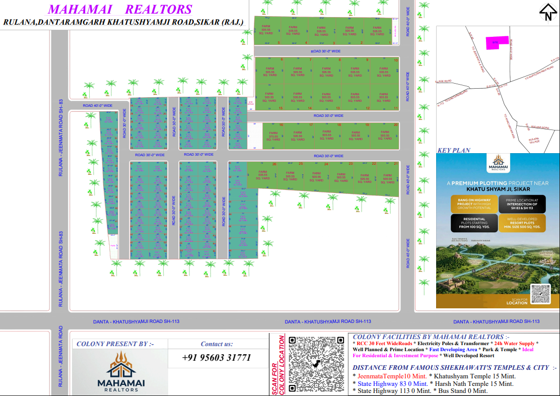The image size is (560, 396).
Task: Click the 'RESIDENTIAL PLOTS STARTING FROM 100 SQ. YDS.' card
Action: pyautogui.click(x=474, y=223)
